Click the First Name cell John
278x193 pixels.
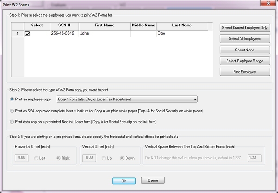104,34
